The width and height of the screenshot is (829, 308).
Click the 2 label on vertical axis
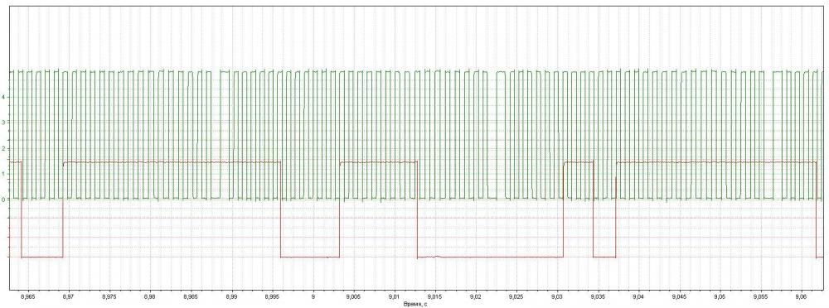pyautogui.click(x=3, y=148)
